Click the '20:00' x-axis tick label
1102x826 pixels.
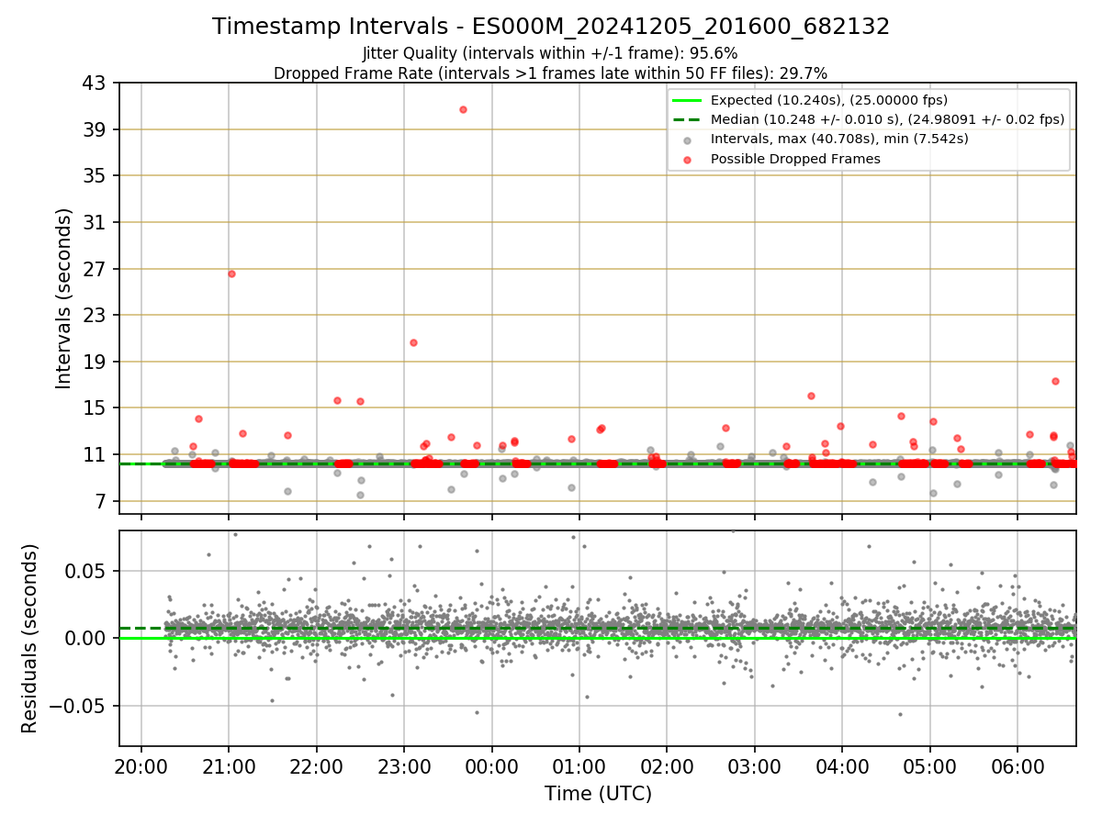[141, 766]
